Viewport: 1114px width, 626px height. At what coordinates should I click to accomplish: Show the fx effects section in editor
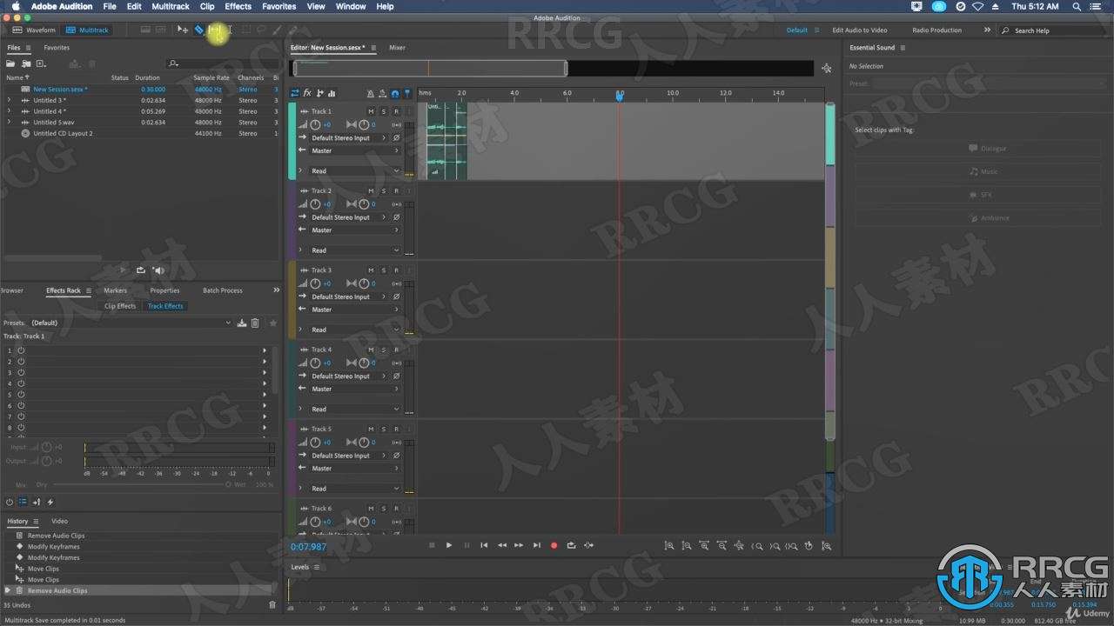307,93
